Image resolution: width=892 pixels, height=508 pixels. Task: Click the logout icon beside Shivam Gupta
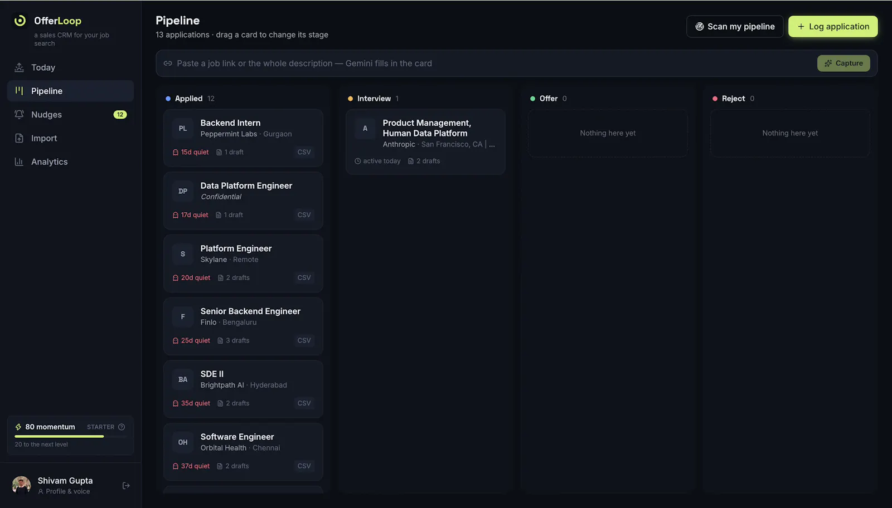pyautogui.click(x=126, y=486)
